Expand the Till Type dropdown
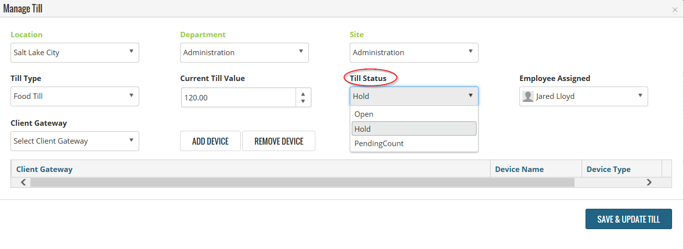The image size is (684, 249). 75,96
